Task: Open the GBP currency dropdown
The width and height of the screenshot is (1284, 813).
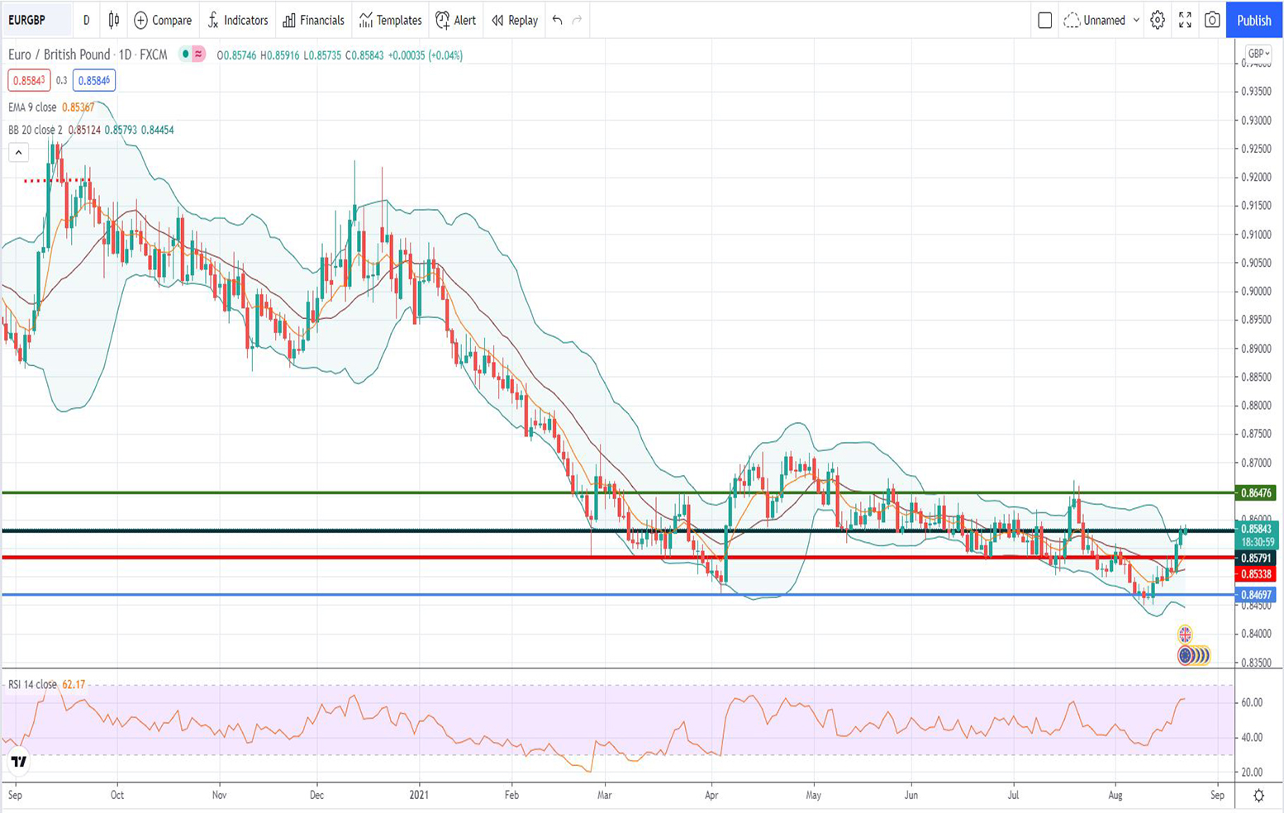Action: click(x=1258, y=54)
